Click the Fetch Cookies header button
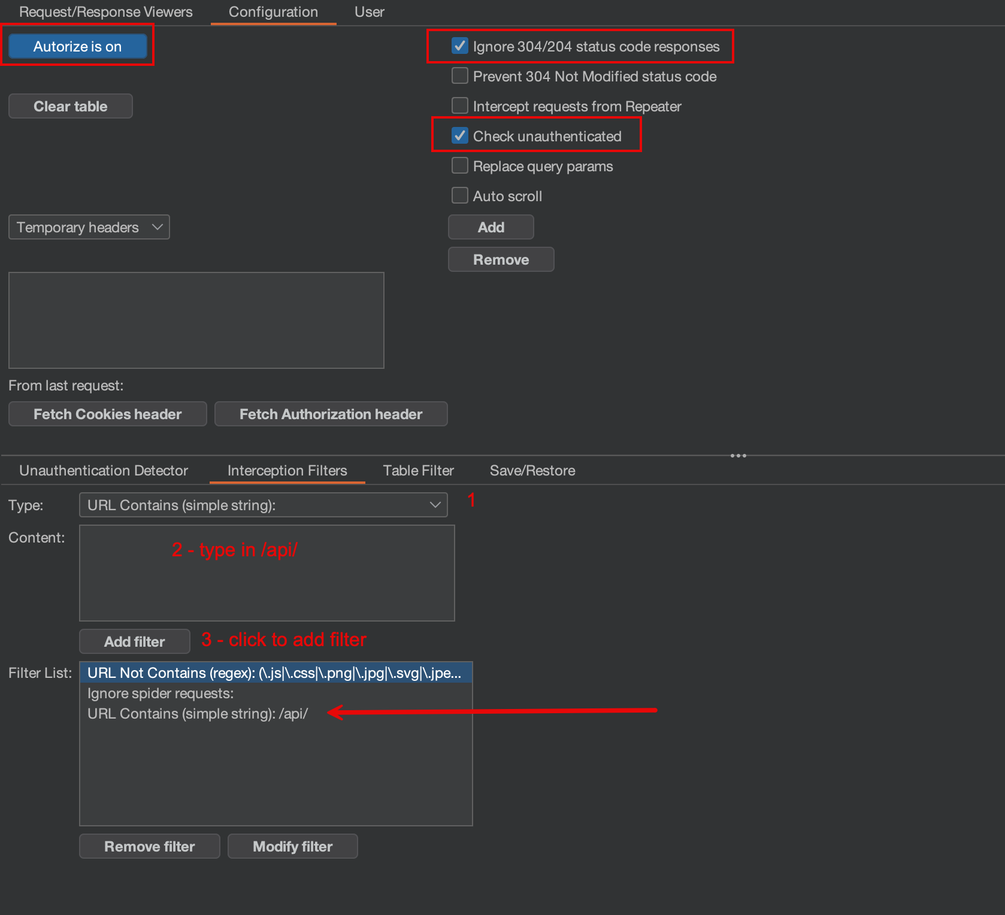 (x=107, y=414)
